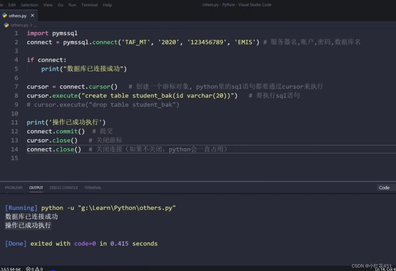The height and width of the screenshot is (271, 396).
Task: Click the '123456789' password string
Action: point(207,42)
